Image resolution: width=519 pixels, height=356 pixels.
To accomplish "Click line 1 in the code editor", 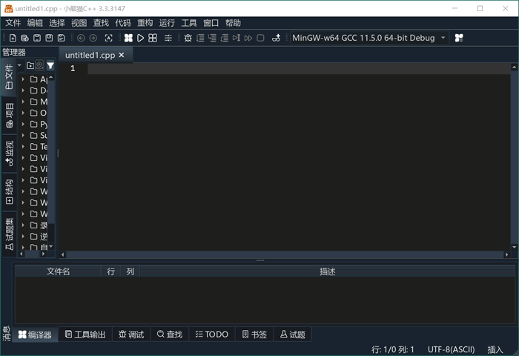I will pyautogui.click(x=297, y=68).
